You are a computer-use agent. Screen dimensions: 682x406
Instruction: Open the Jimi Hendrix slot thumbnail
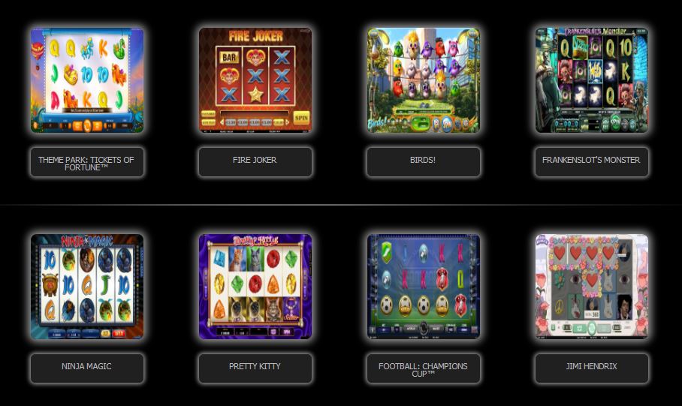click(592, 287)
